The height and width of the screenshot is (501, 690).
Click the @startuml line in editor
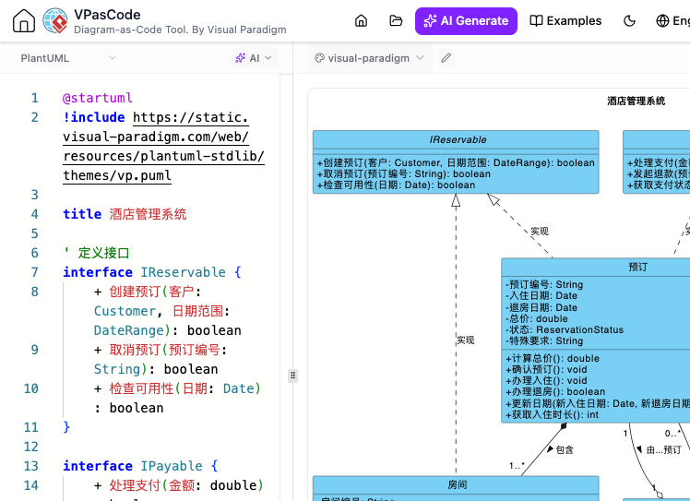click(97, 98)
